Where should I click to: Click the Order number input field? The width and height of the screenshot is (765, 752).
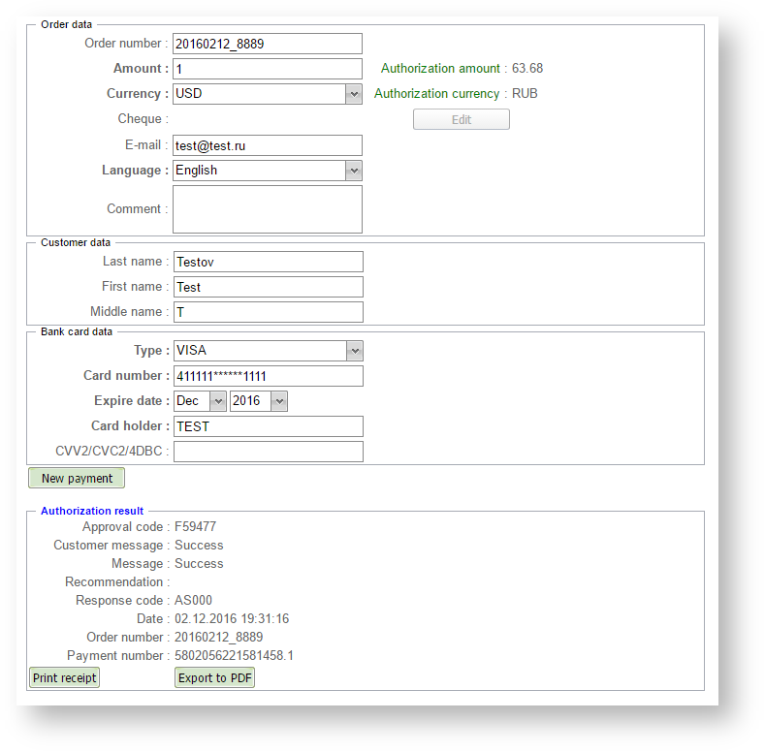(268, 44)
